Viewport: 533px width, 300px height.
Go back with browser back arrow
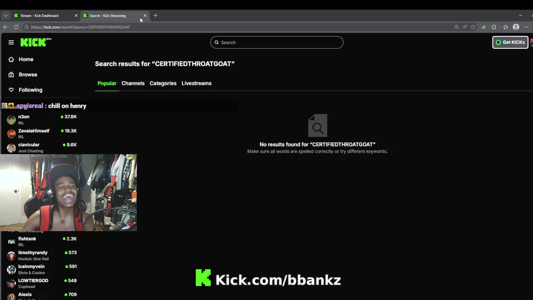click(5, 27)
